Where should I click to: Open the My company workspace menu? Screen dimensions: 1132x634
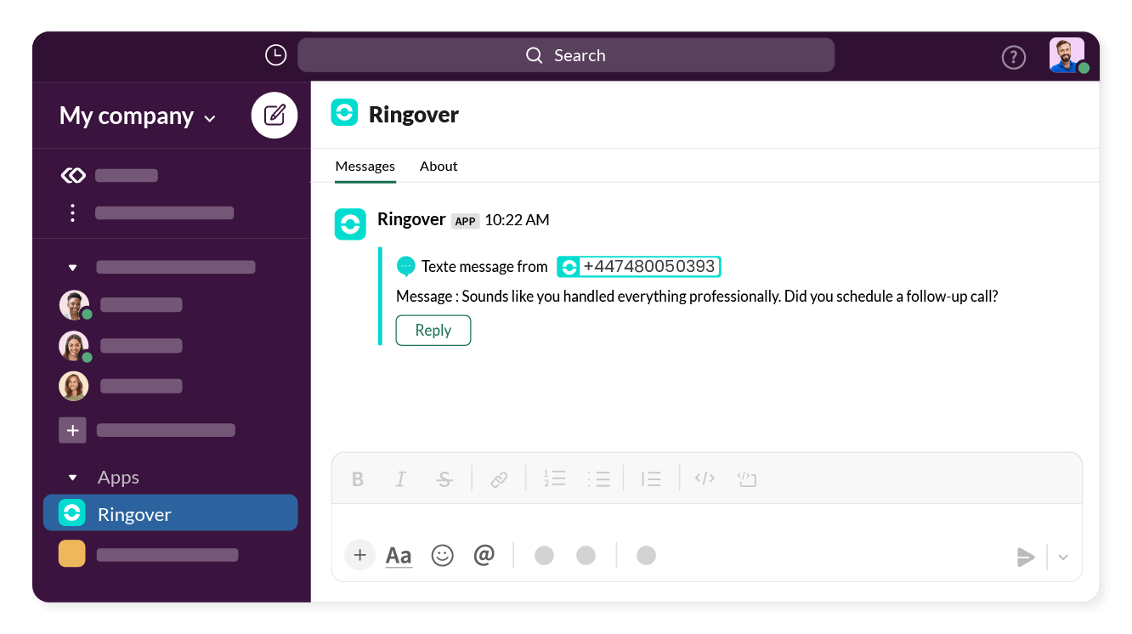(136, 116)
